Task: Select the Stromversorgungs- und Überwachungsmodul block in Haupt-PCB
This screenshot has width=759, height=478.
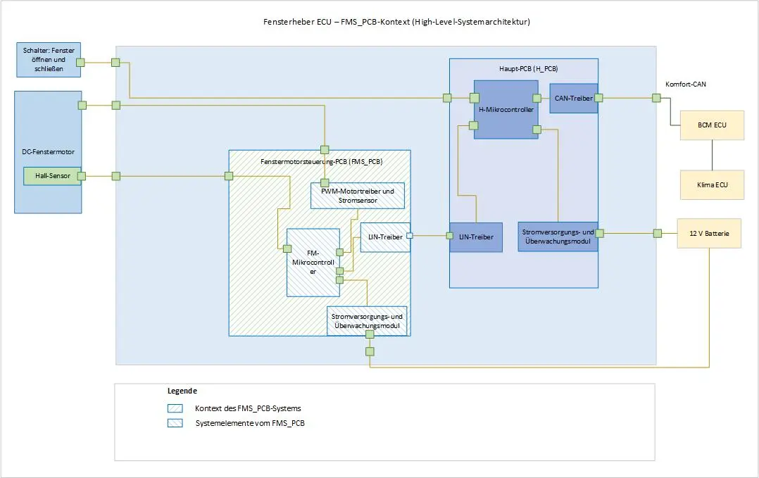Action: click(x=558, y=237)
